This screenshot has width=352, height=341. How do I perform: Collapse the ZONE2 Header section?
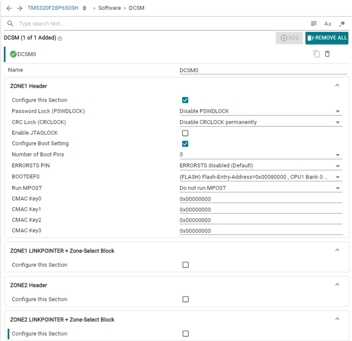(x=337, y=285)
